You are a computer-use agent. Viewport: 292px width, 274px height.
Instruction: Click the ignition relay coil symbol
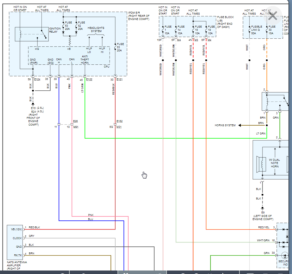coord(20,34)
